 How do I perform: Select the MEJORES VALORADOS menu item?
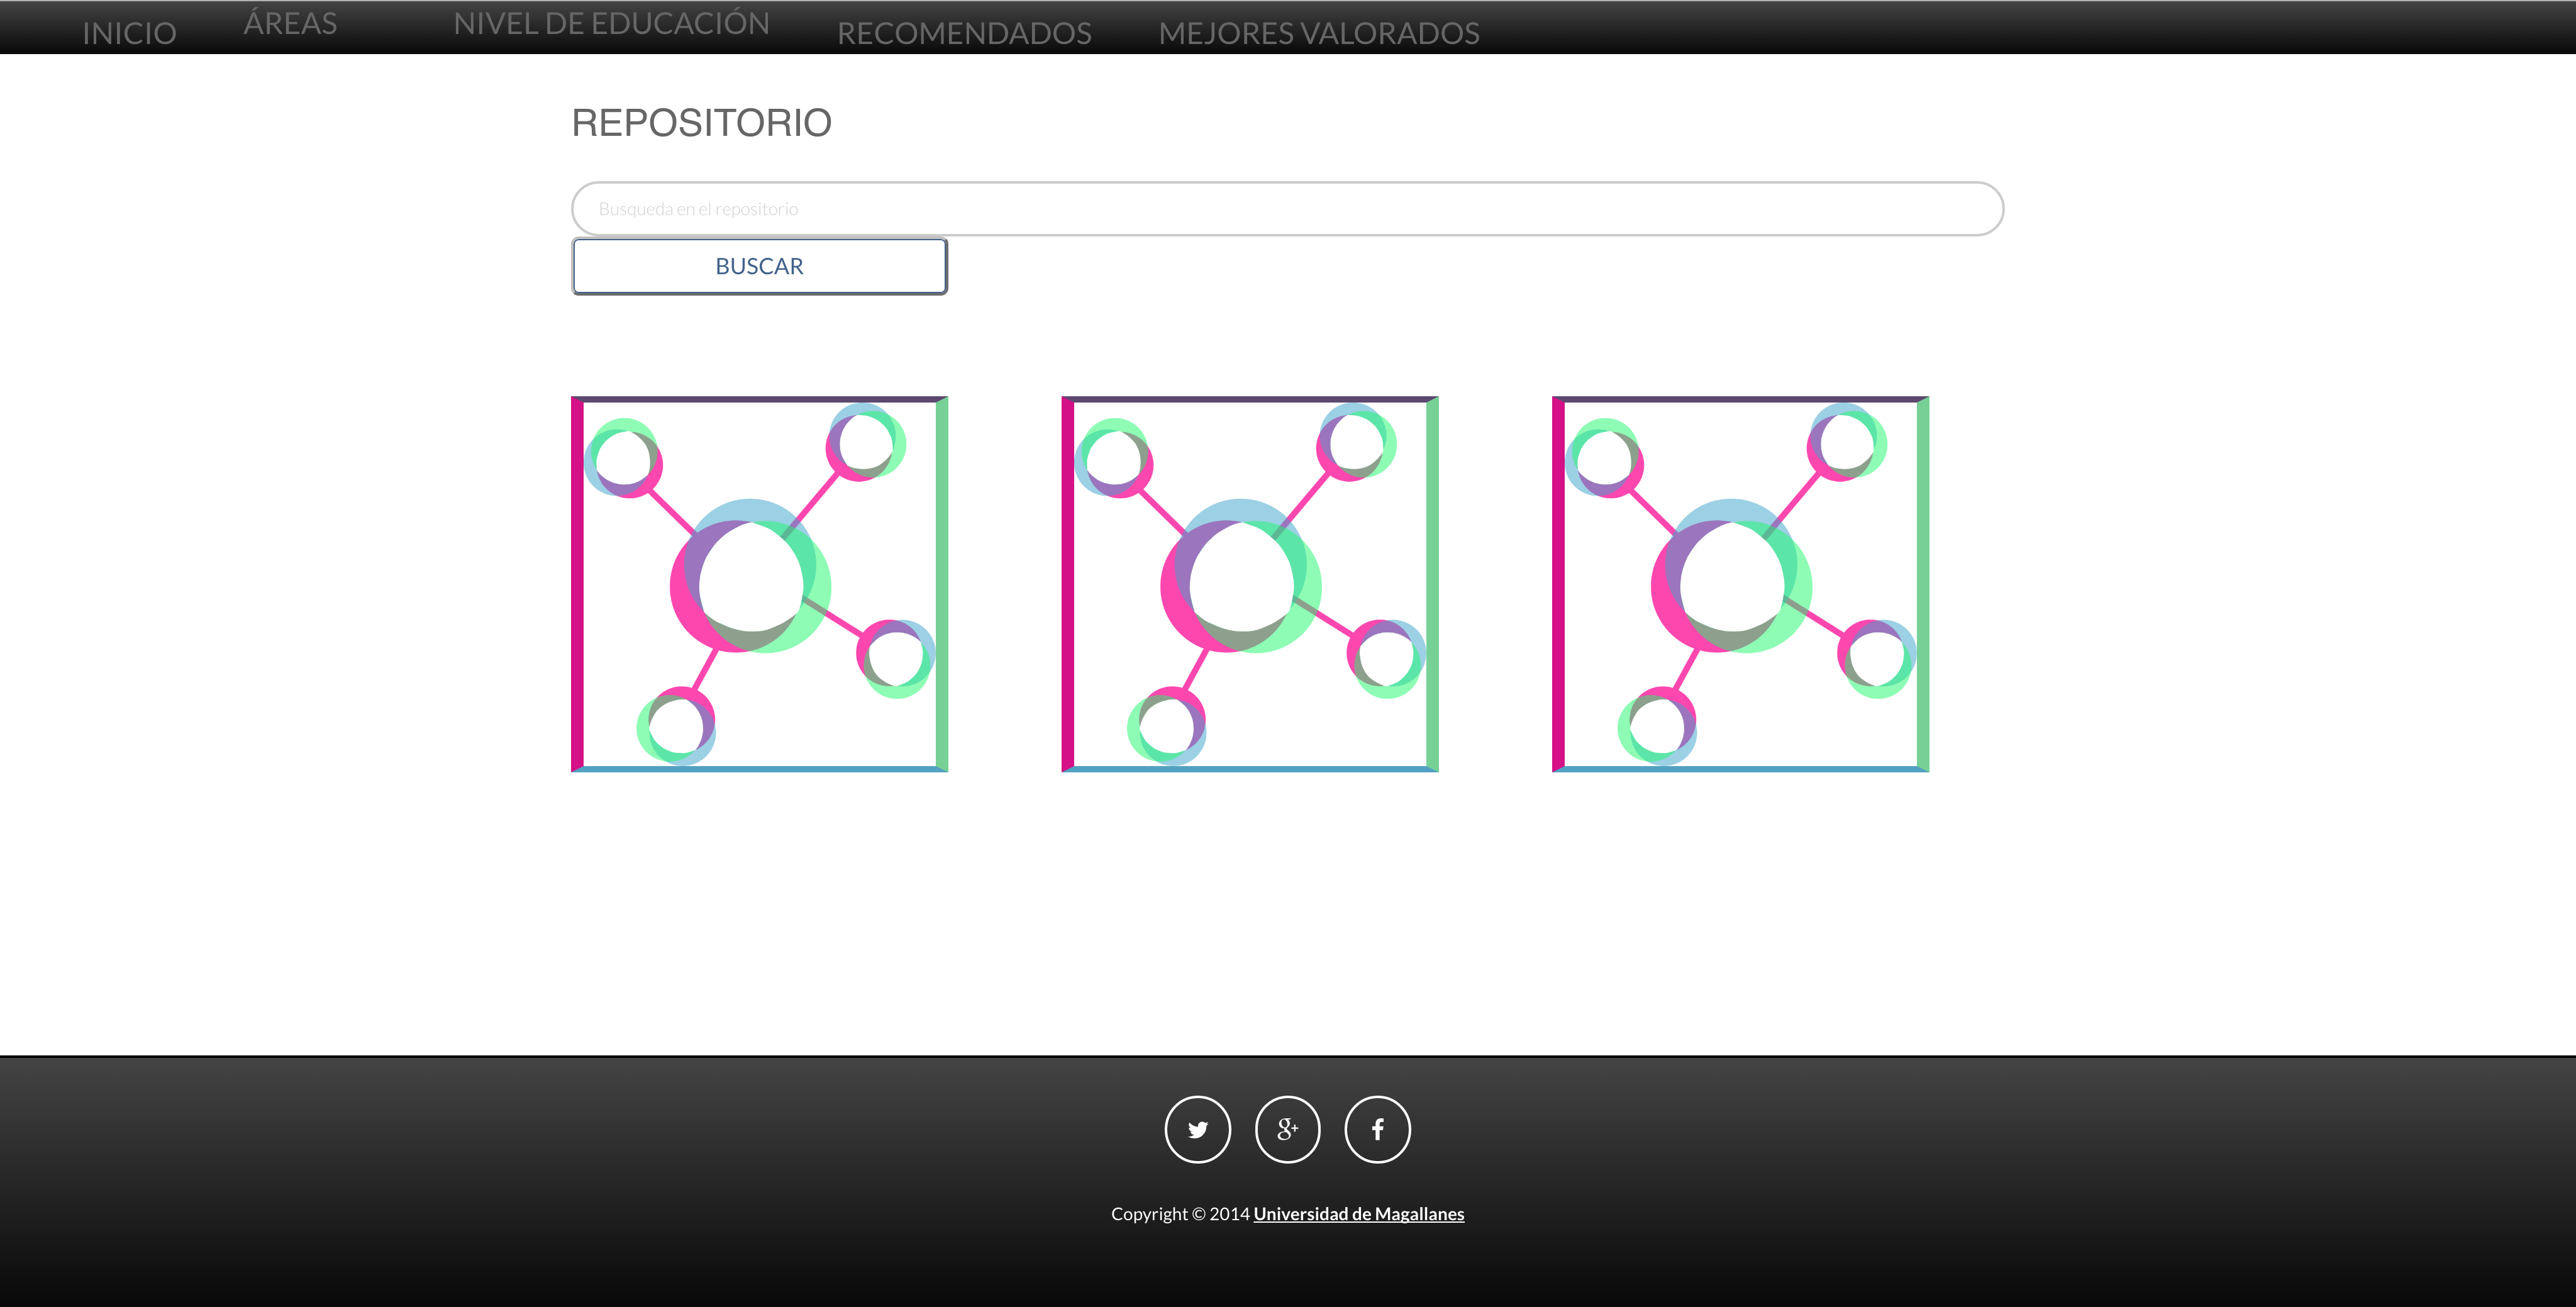[x=1319, y=33]
